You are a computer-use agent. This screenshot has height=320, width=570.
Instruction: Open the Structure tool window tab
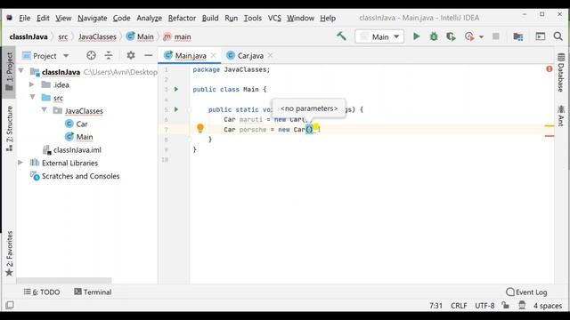point(10,128)
